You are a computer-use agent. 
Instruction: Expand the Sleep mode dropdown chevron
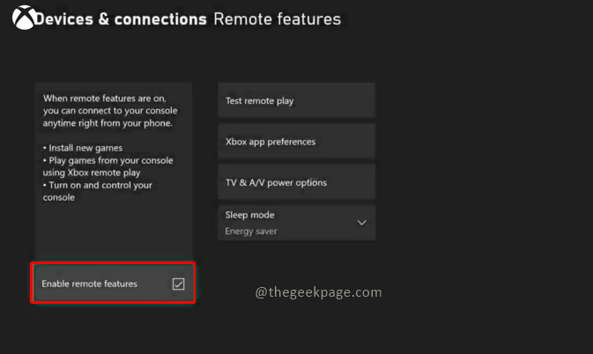[x=361, y=223]
